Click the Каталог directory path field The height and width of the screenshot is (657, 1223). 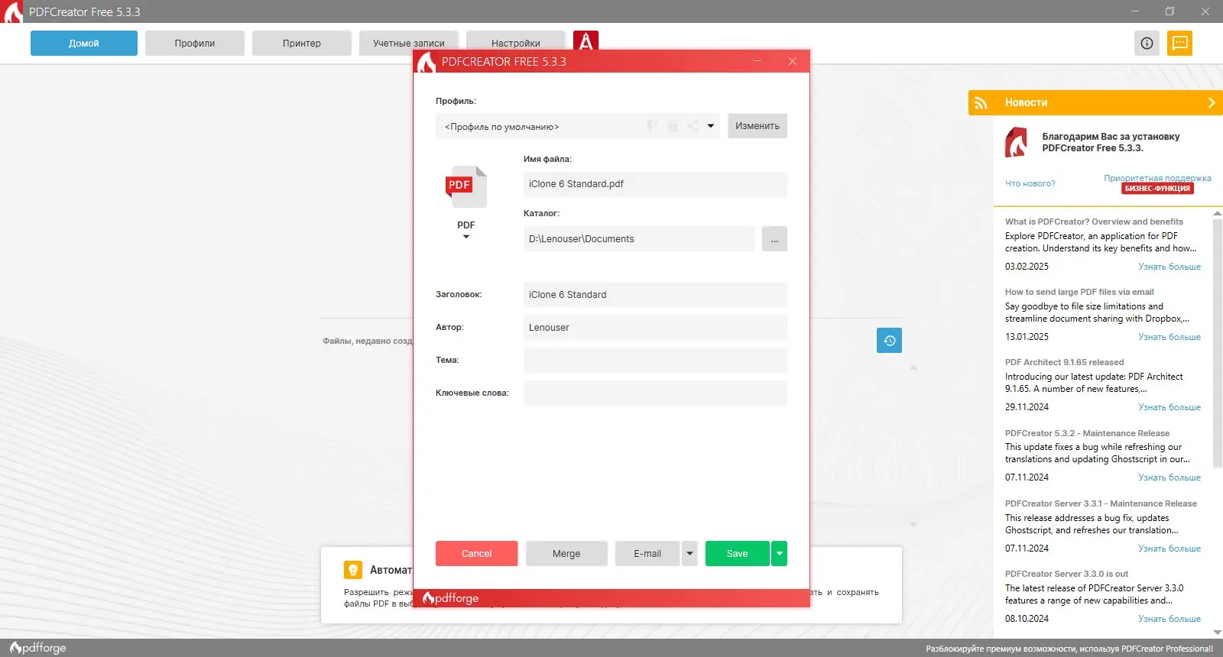(x=639, y=239)
